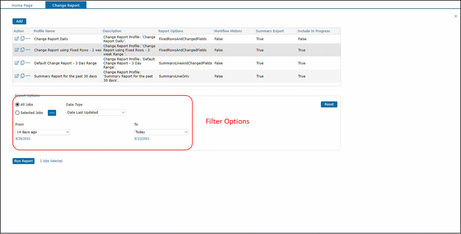
Task: Edit the Default Change Report - 3 Day Range profile
Action: click(16, 63)
